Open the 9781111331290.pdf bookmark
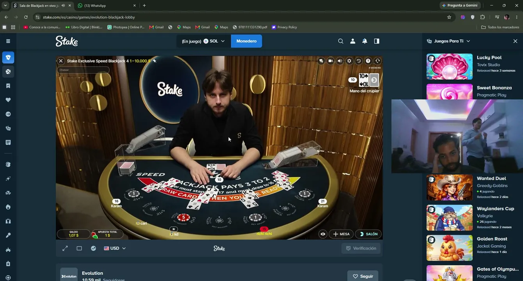 (250, 27)
